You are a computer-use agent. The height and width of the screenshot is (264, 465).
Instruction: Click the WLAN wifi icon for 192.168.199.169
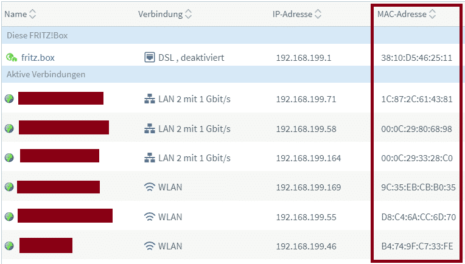[150, 187]
